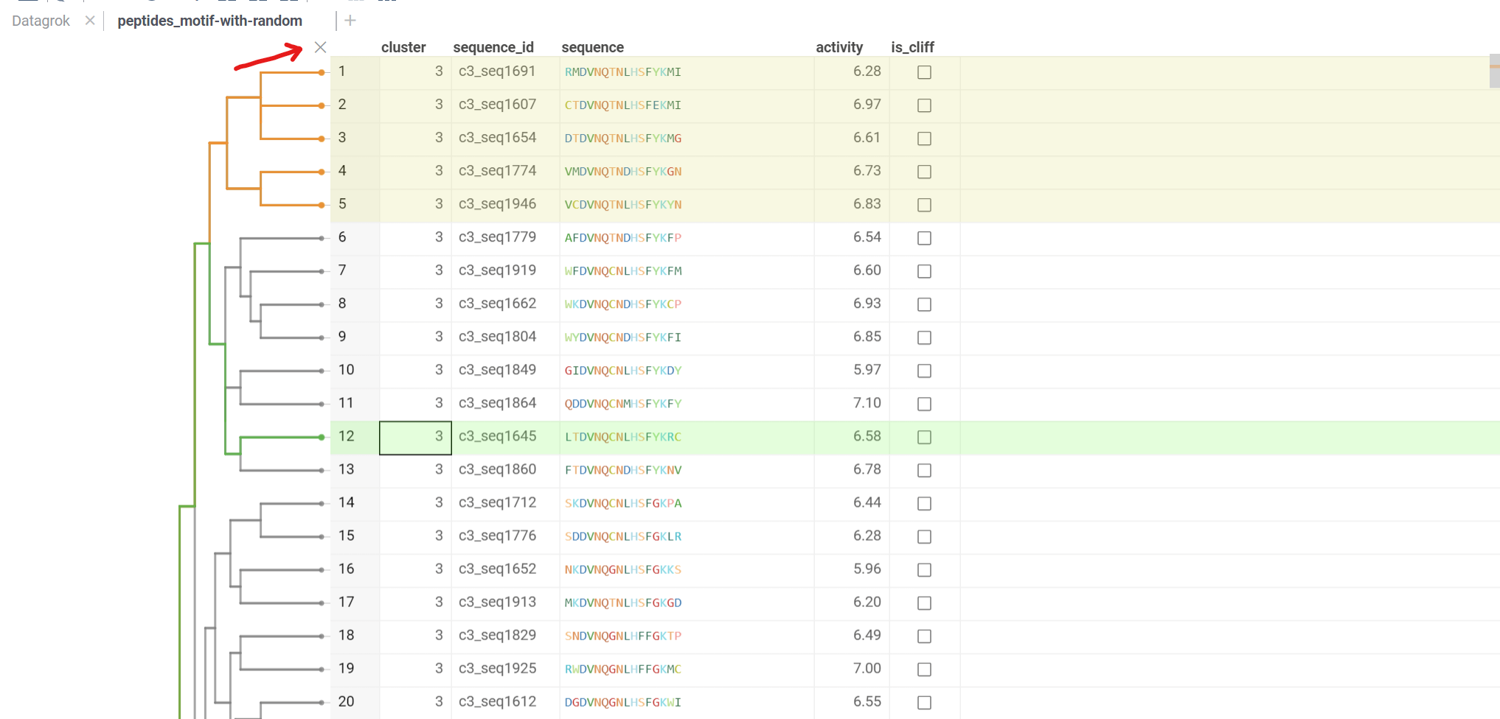This screenshot has width=1500, height=719.
Task: Click green dendrogram leaf for row 12
Action: (x=322, y=437)
